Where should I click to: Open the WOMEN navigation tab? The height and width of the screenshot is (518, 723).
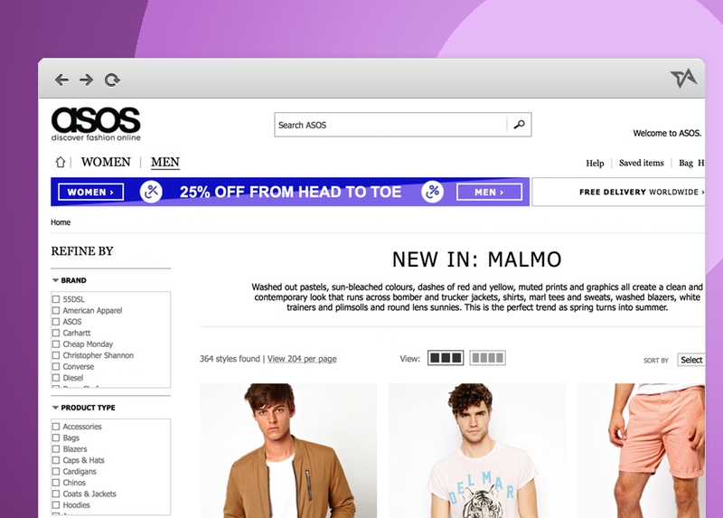(106, 162)
